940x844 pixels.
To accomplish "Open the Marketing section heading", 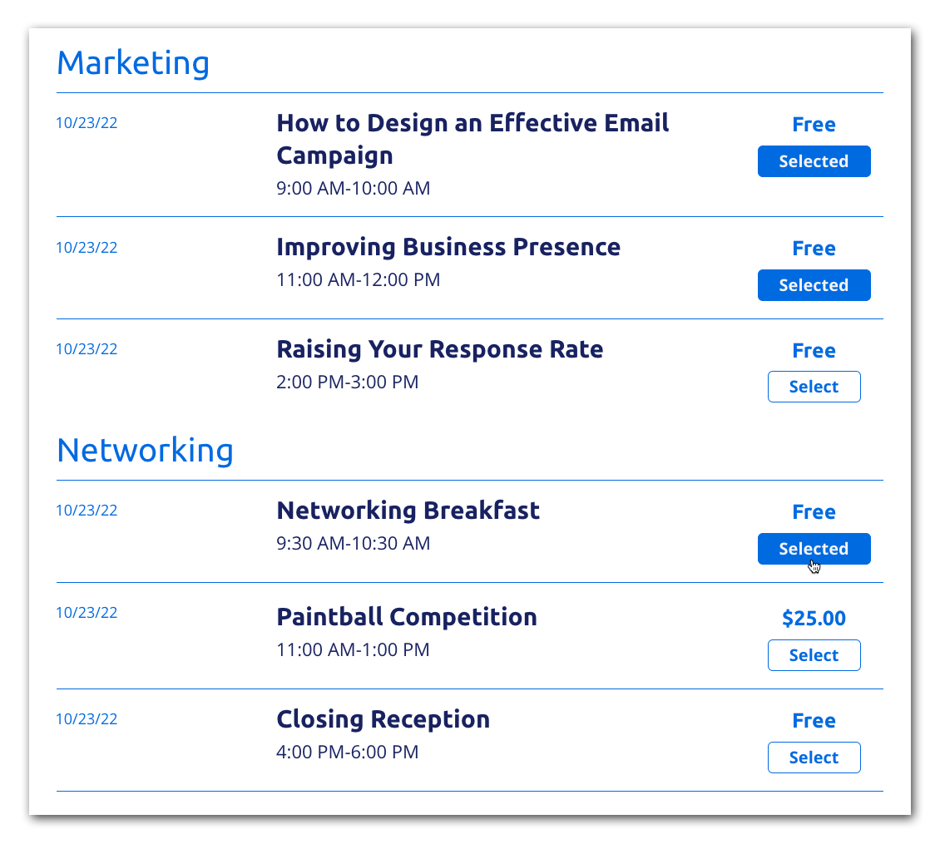I will click(132, 62).
